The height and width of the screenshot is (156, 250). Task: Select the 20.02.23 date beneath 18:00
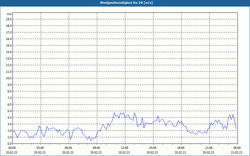click(180, 152)
